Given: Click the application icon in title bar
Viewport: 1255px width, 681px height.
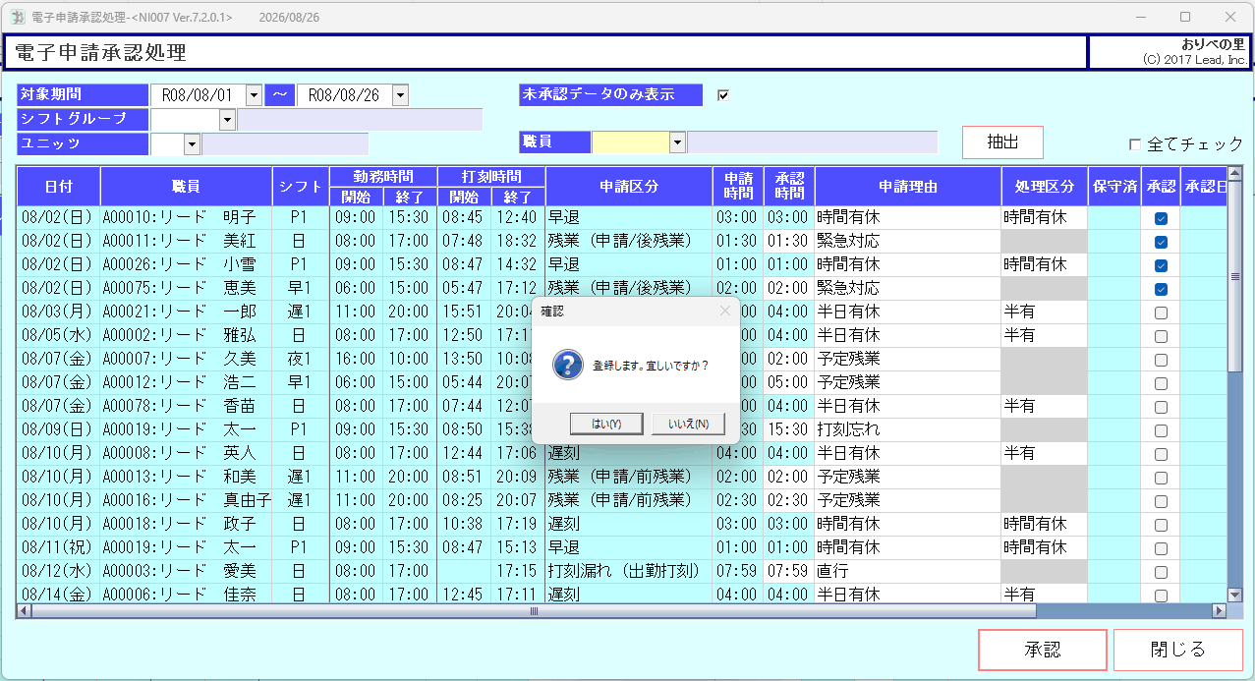Looking at the screenshot, I should (x=17, y=17).
